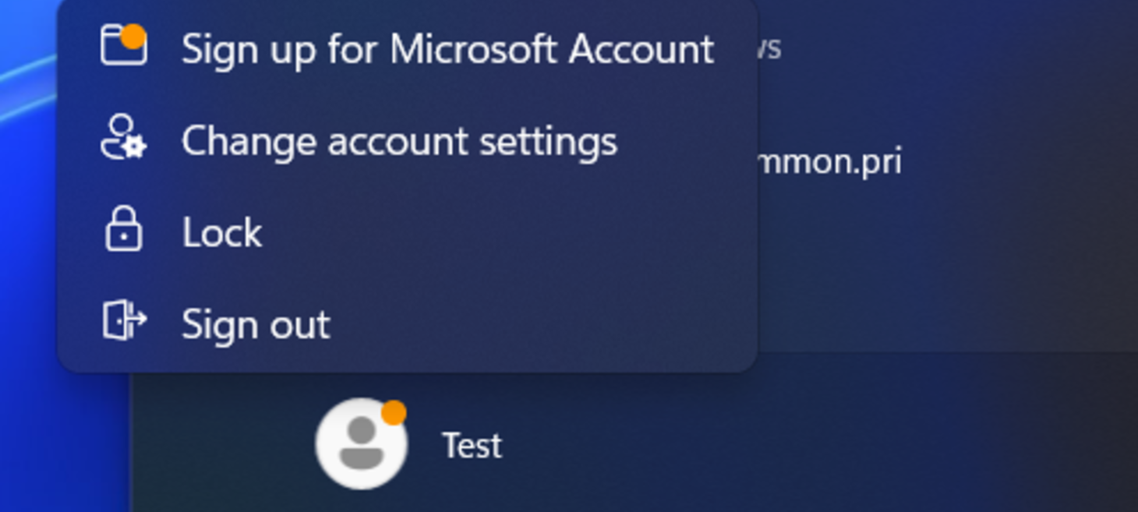1138x512 pixels.
Task: Open Change account settings
Action: [399, 141]
